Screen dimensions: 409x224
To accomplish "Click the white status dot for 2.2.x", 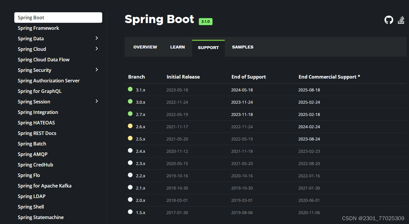I will tap(130, 175).
